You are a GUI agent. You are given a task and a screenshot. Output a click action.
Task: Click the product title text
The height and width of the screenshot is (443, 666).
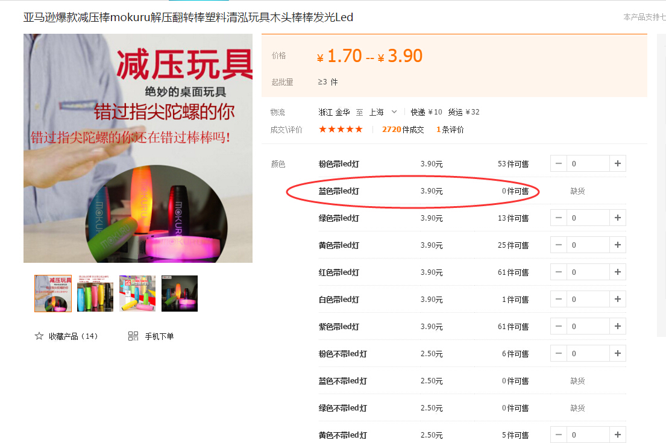pyautogui.click(x=188, y=17)
